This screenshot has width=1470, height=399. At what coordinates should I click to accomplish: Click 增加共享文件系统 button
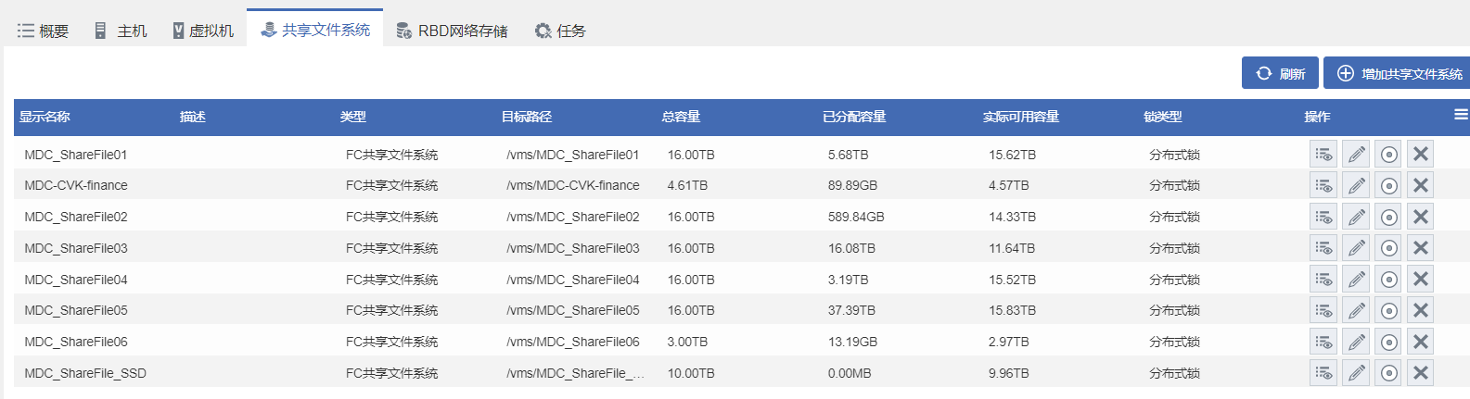pyautogui.click(x=1399, y=74)
